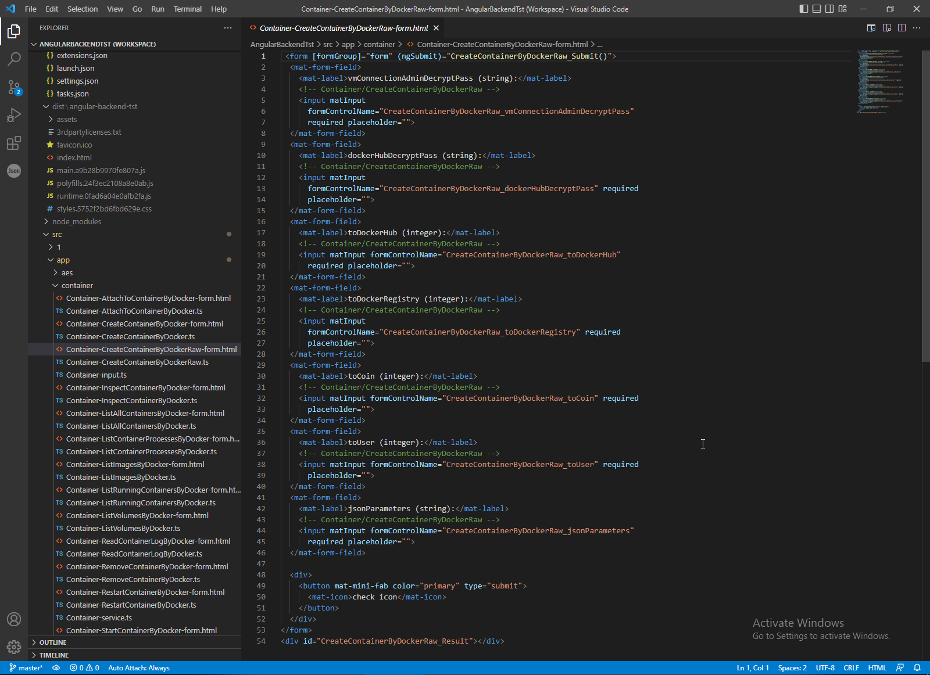Toggle the secondary side bar visibility
930x675 pixels.
coord(829,9)
